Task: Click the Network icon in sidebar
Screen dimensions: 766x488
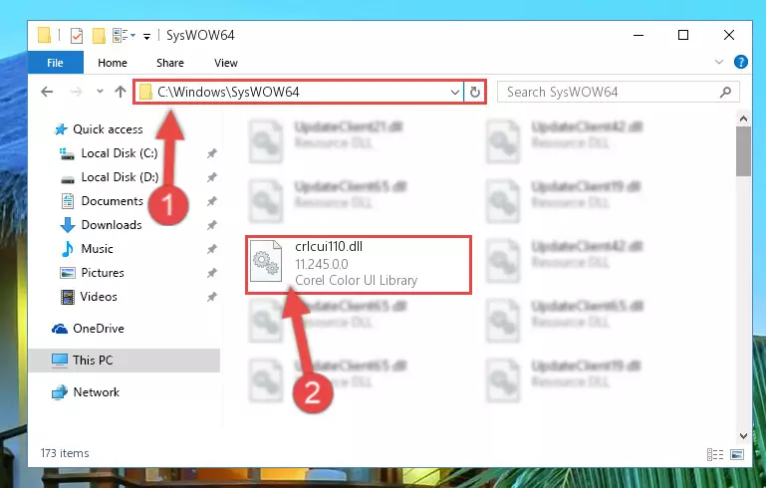Action: pyautogui.click(x=60, y=392)
